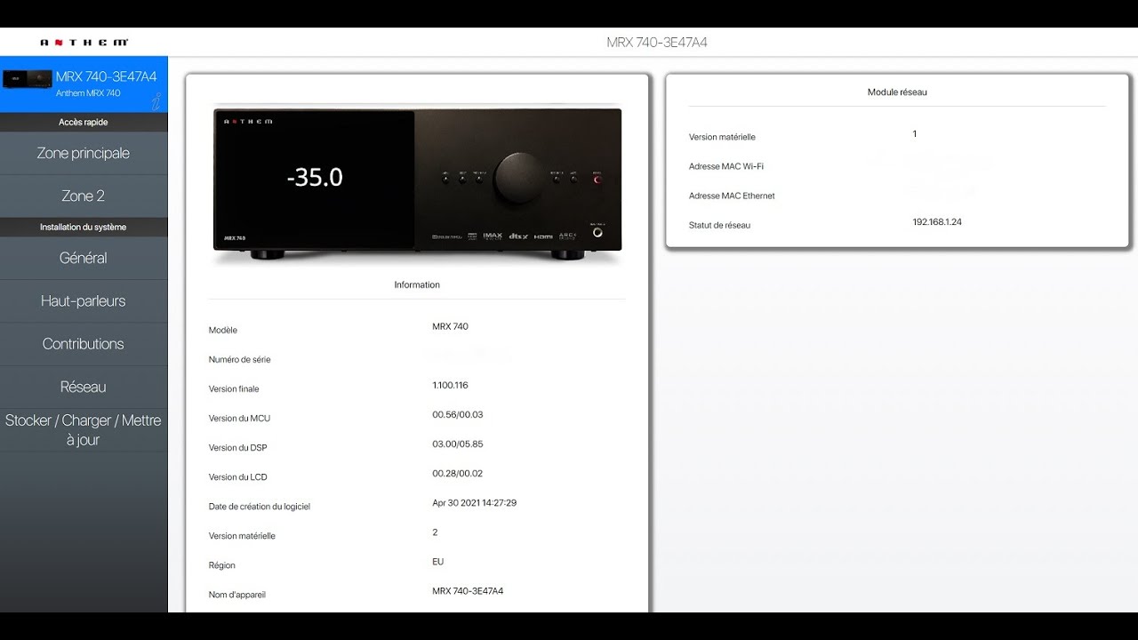The height and width of the screenshot is (640, 1138).
Task: Click the headphone jack on the receiver image
Action: [x=597, y=233]
